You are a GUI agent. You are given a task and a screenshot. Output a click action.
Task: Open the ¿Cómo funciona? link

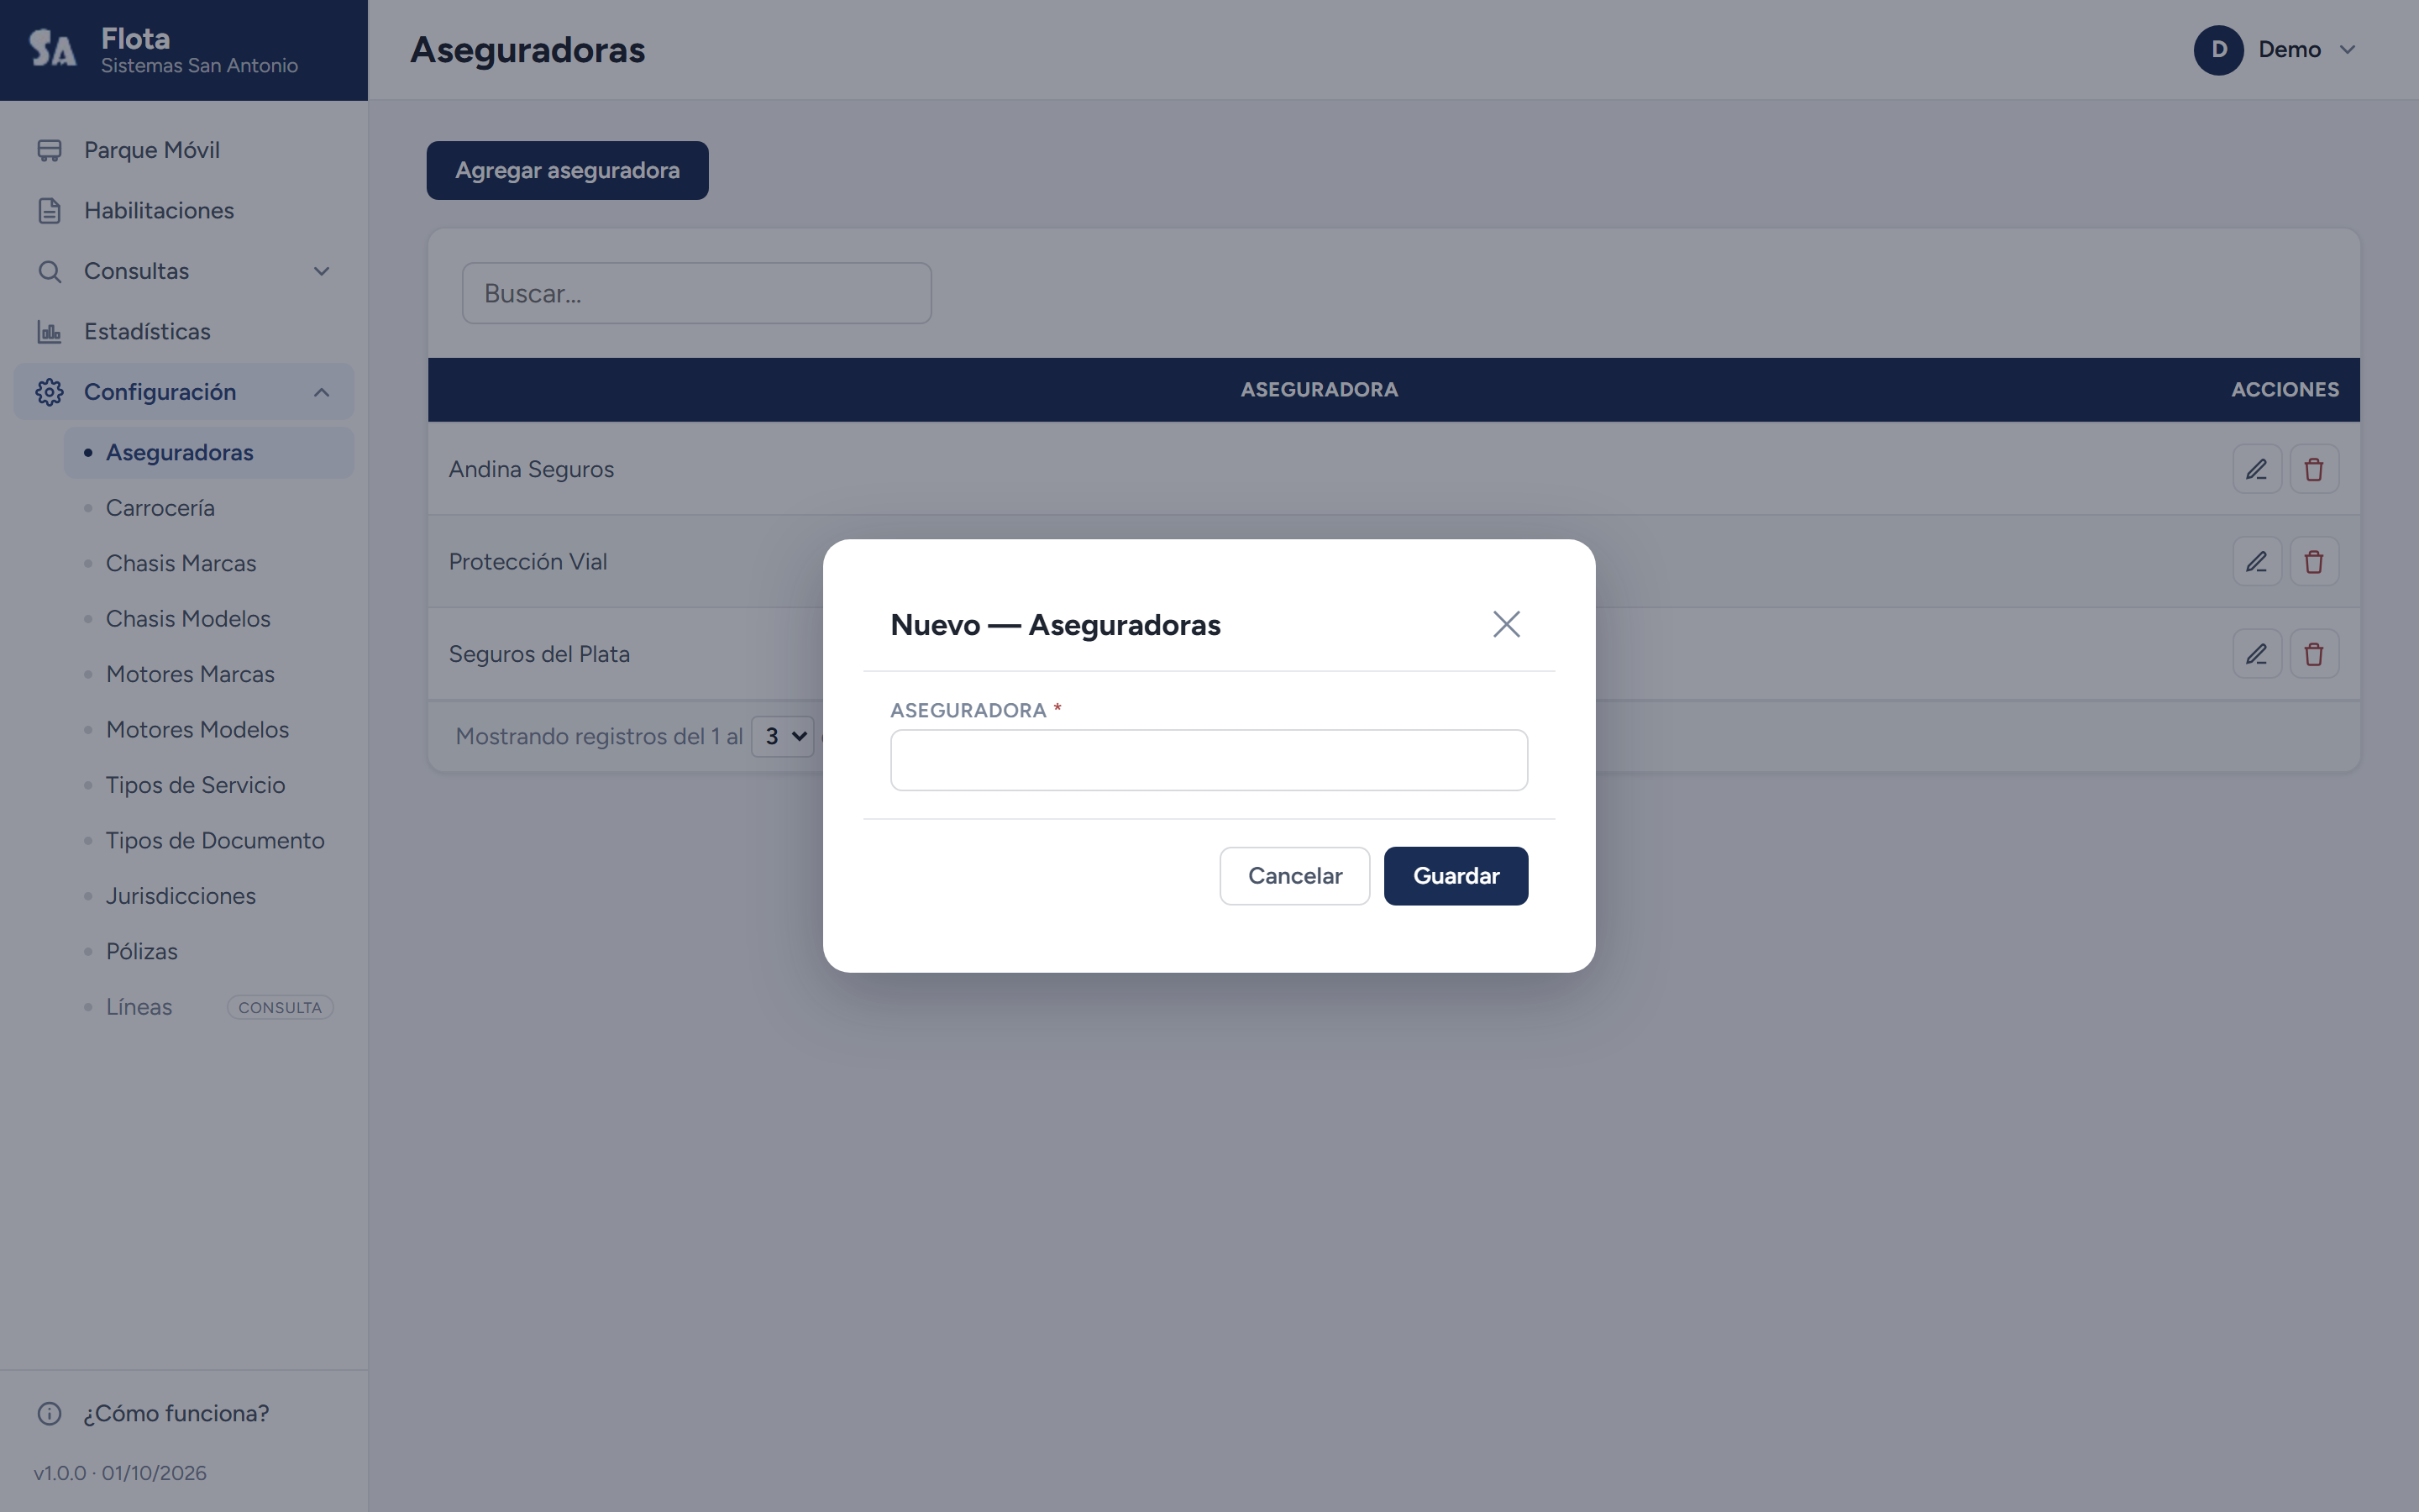[x=176, y=1413]
